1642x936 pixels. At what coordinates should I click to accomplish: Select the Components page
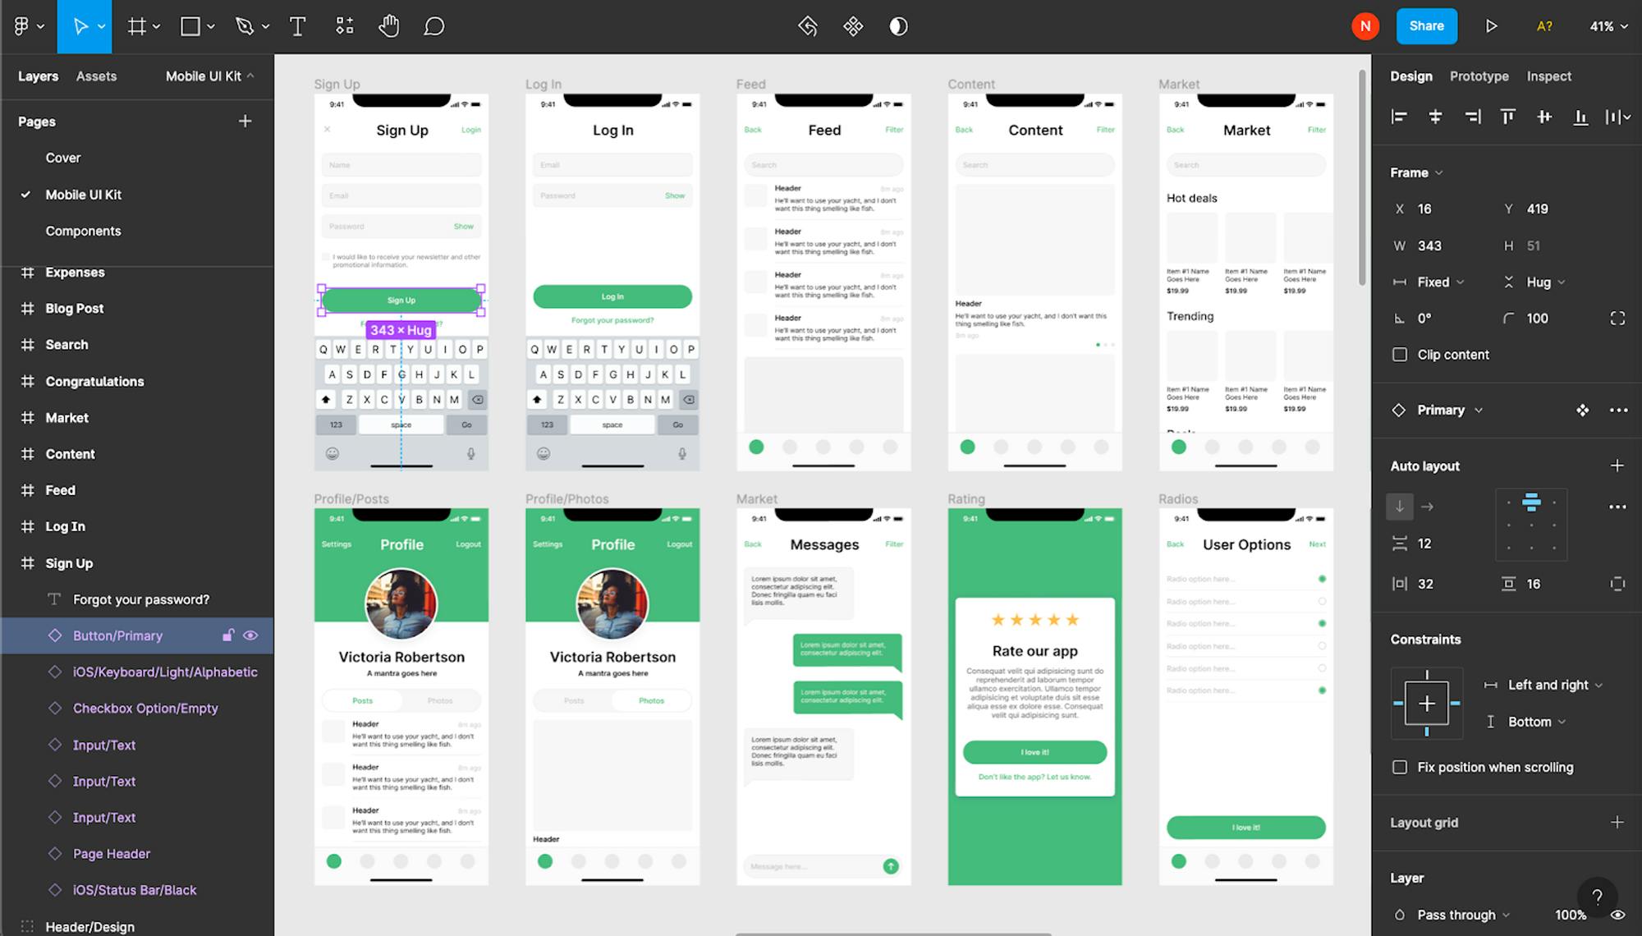[x=83, y=231]
